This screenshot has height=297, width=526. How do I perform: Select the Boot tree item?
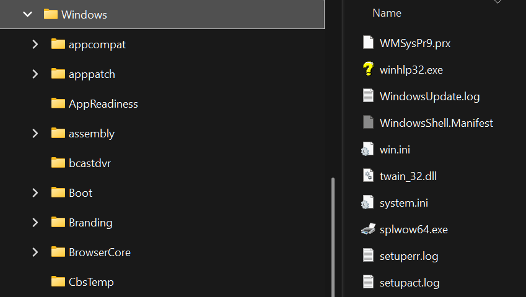tap(81, 193)
